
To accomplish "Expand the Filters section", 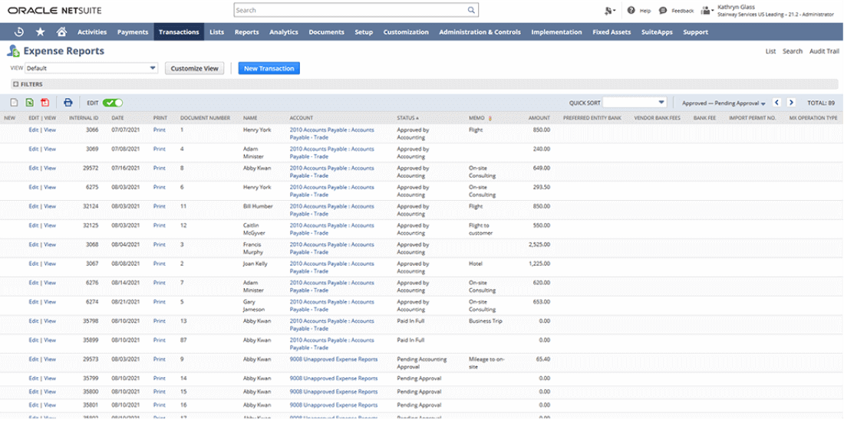I will [x=28, y=84].
